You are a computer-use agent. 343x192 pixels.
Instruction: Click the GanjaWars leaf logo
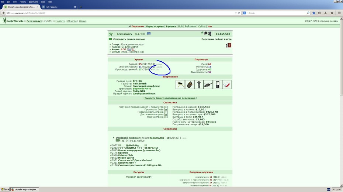pyautogui.click(x=4, y=21)
